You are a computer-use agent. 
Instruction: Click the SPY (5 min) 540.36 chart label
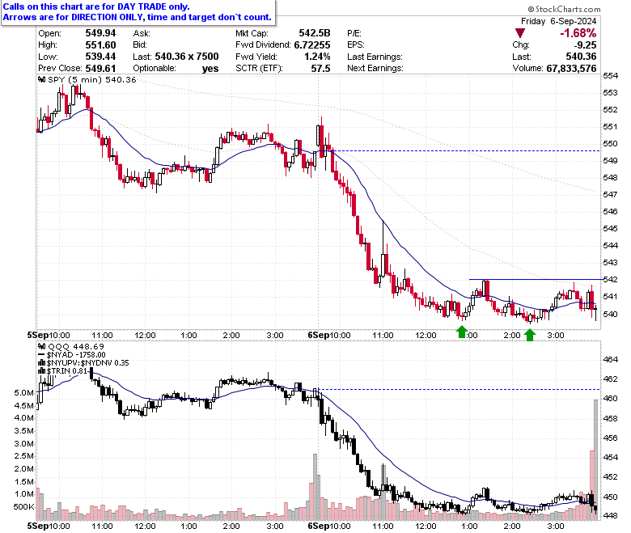coord(92,79)
